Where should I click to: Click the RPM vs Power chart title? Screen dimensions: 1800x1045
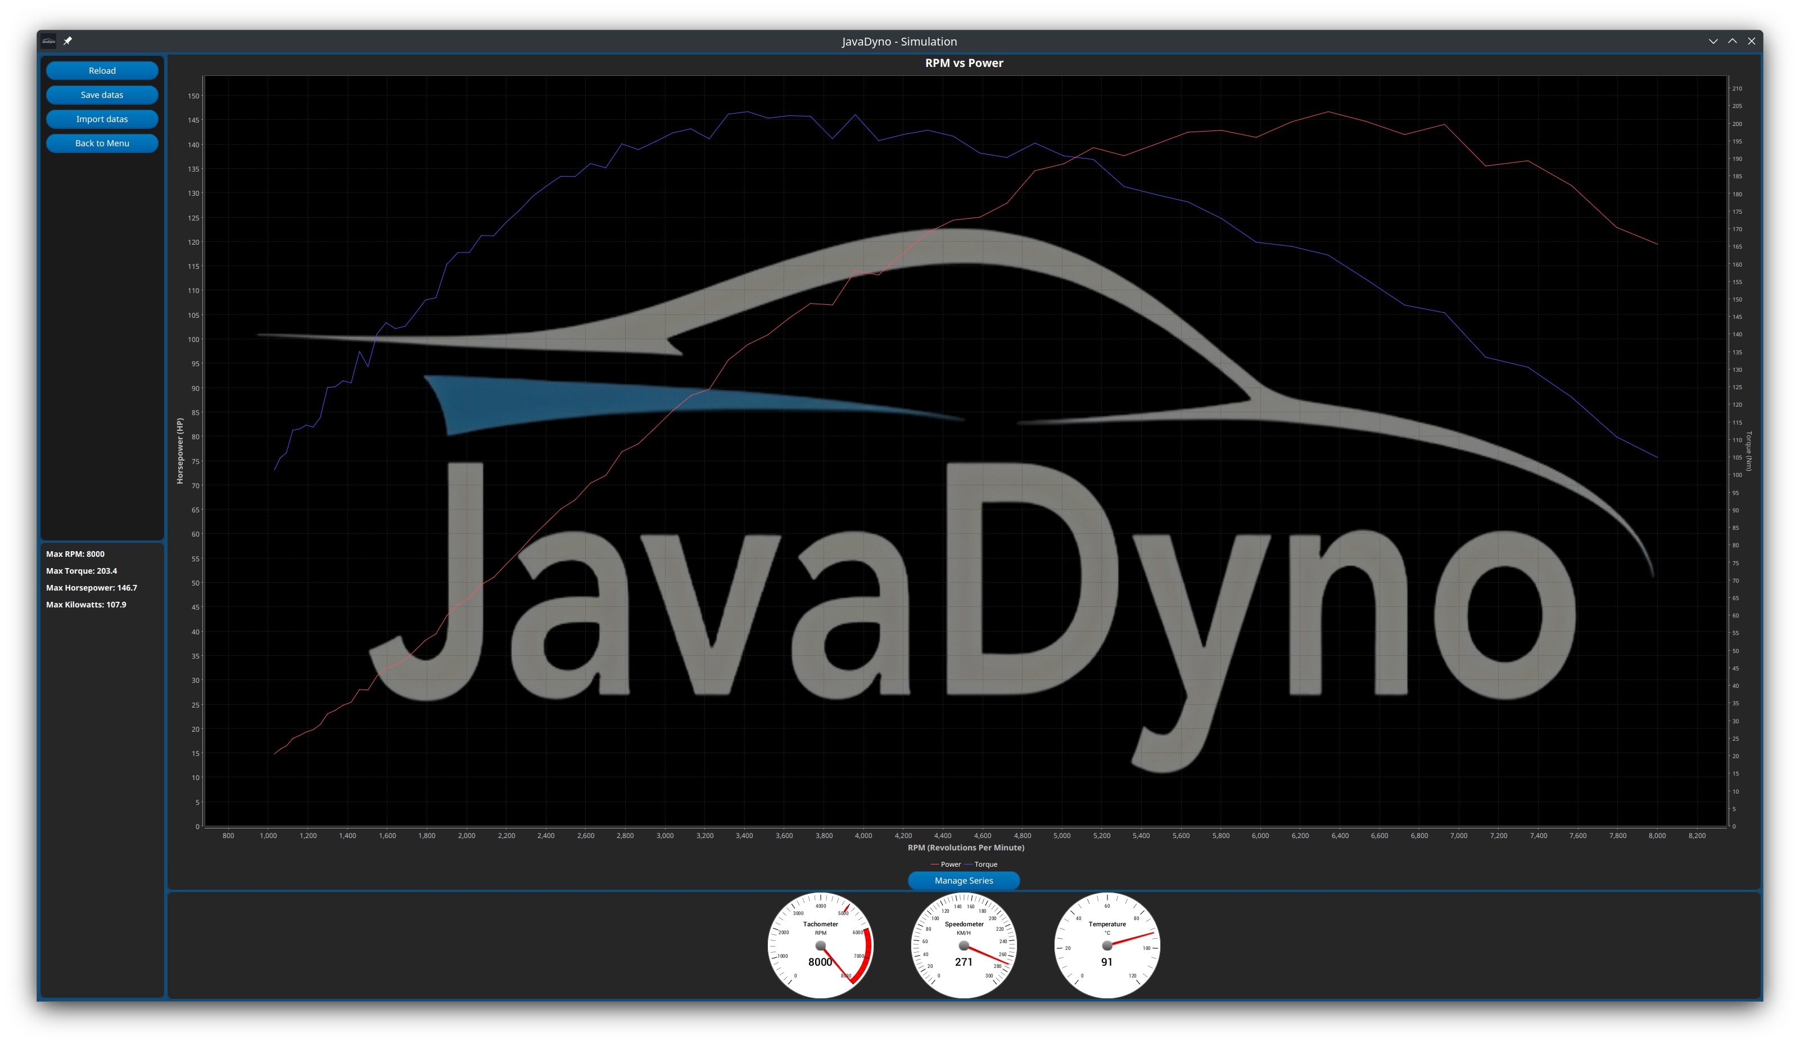pyautogui.click(x=963, y=63)
